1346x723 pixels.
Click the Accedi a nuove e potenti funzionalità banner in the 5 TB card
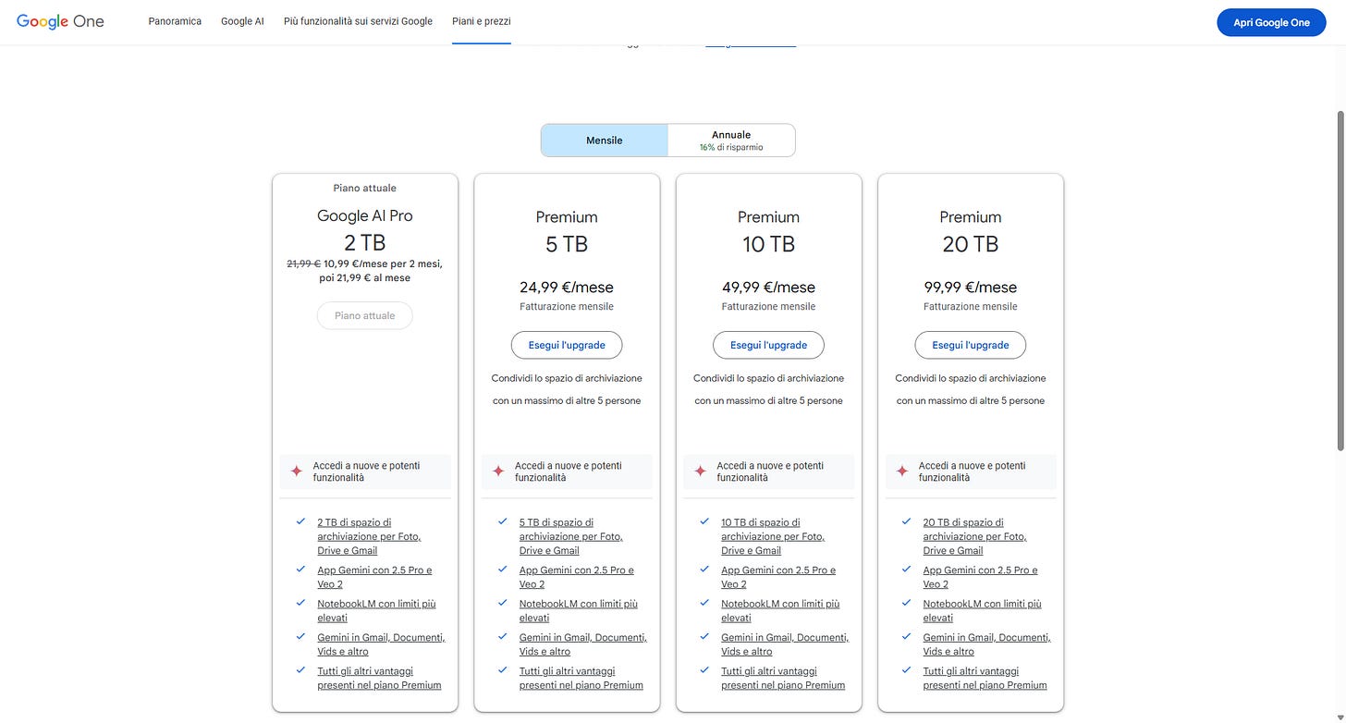click(567, 472)
